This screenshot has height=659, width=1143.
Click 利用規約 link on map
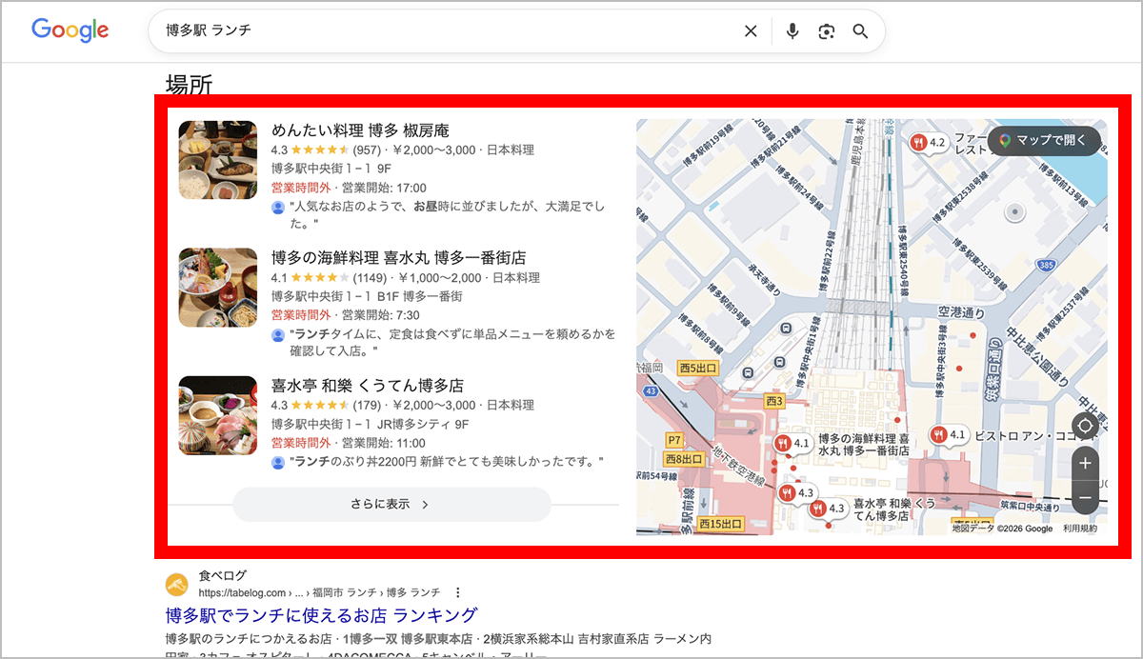pyautogui.click(x=1080, y=529)
